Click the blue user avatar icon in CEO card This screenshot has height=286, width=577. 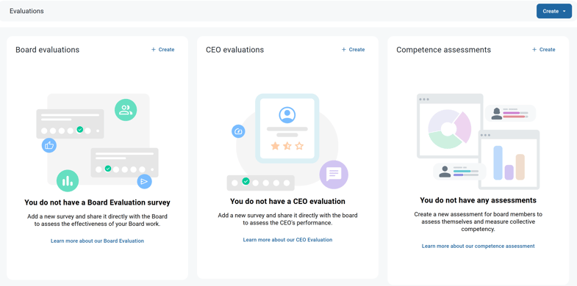pyautogui.click(x=287, y=115)
